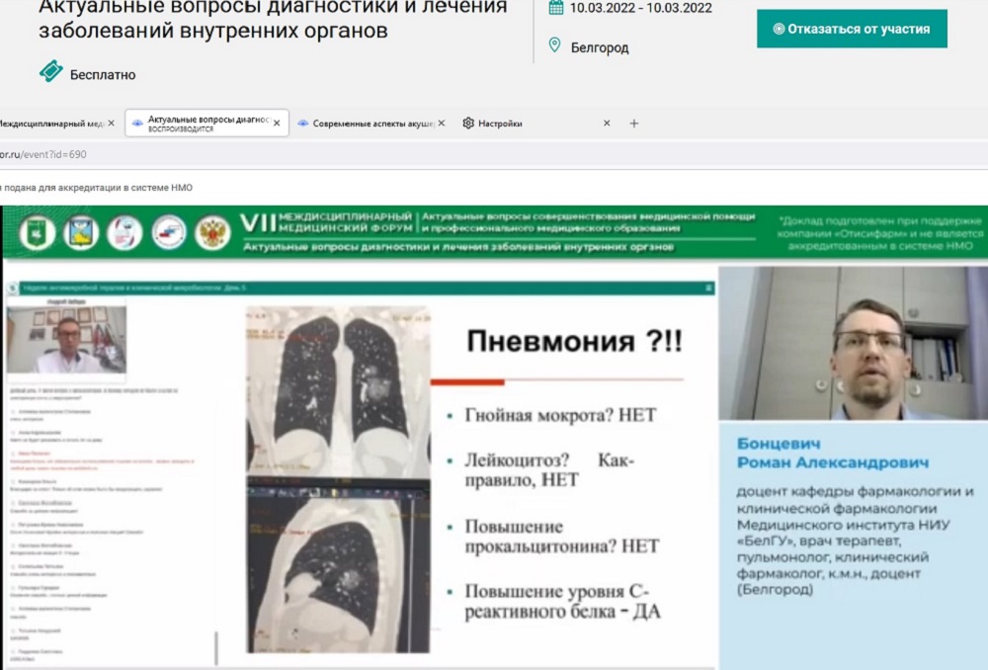Close the 'Современные аспекты' tab

pyautogui.click(x=441, y=124)
